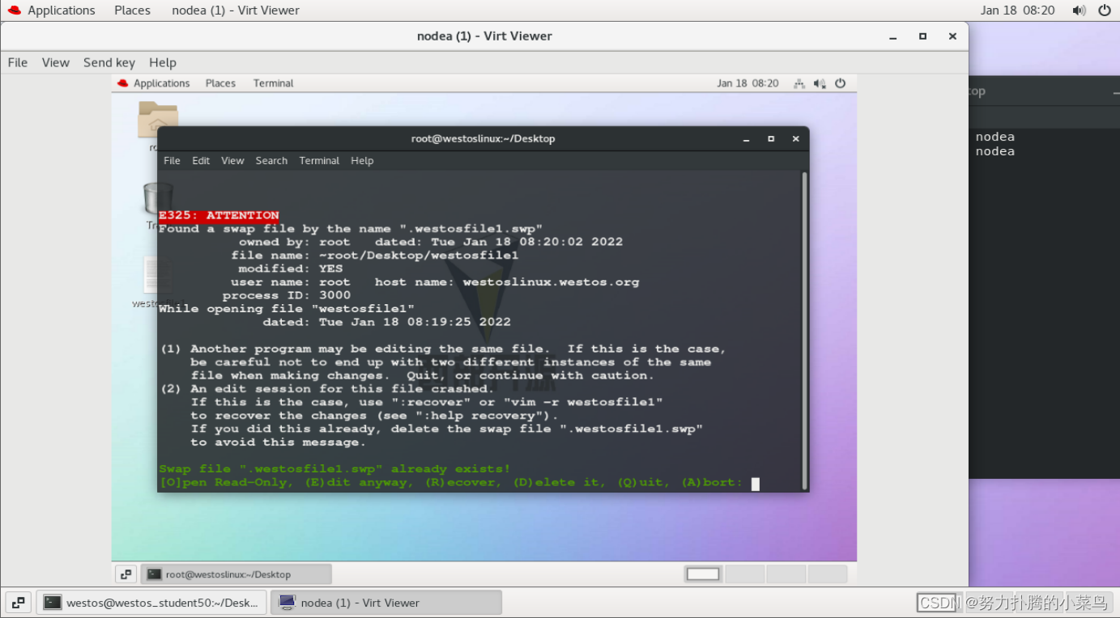Click the second 'nodea' line in background terminal

click(995, 151)
